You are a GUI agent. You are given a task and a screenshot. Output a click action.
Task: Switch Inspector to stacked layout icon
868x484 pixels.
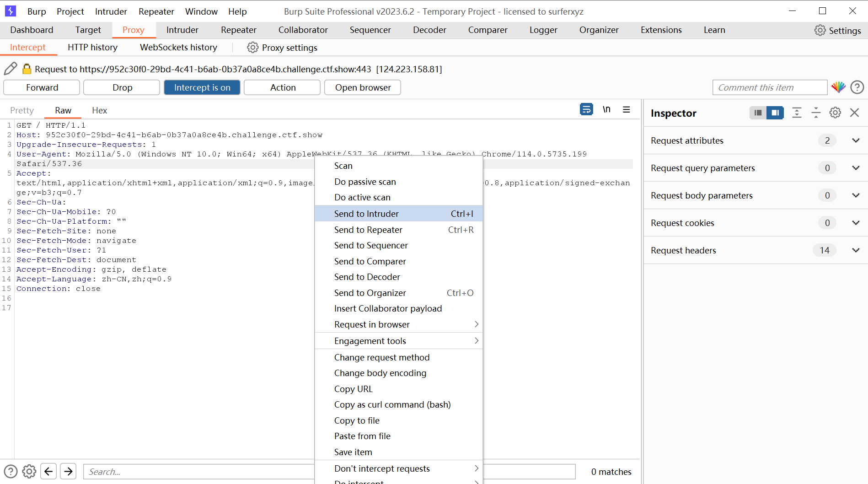coord(758,113)
